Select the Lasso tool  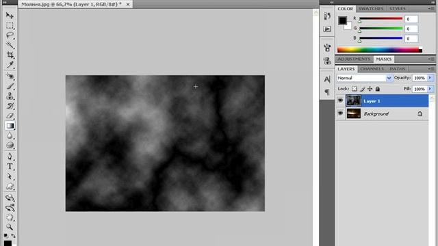click(10, 35)
